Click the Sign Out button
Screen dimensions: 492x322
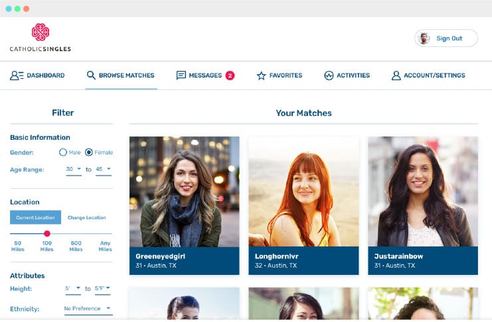click(x=446, y=38)
